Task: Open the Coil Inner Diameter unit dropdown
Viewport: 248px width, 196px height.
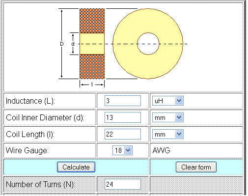Action: [x=168, y=117]
